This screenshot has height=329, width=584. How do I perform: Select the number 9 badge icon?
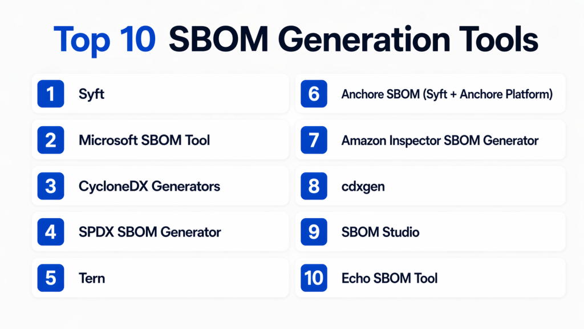click(314, 232)
